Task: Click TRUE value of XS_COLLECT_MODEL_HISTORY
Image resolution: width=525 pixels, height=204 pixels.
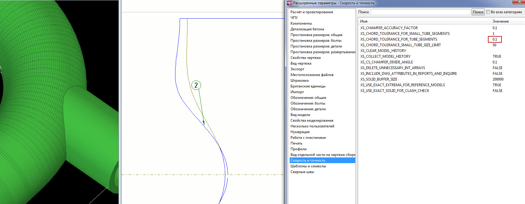Action: click(497, 56)
